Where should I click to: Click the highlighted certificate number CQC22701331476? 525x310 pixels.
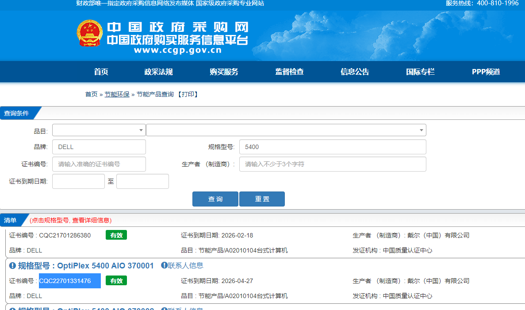65,281
